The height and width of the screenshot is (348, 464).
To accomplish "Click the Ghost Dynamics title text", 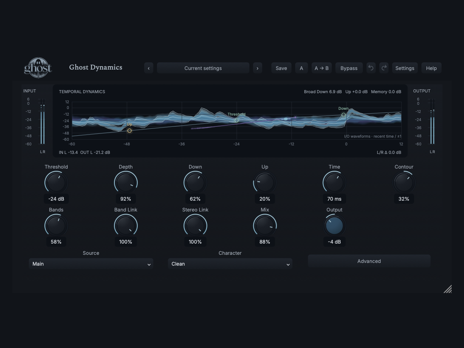I will (96, 67).
